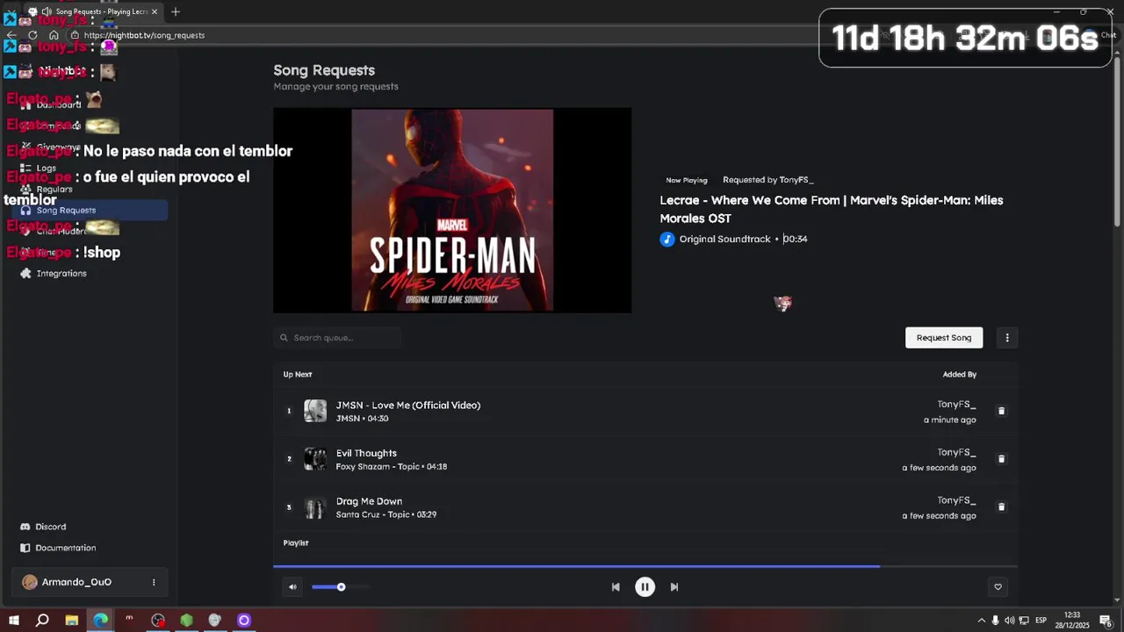Click the Up Next column header
Viewport: 1124px width, 632px height.
click(x=298, y=375)
